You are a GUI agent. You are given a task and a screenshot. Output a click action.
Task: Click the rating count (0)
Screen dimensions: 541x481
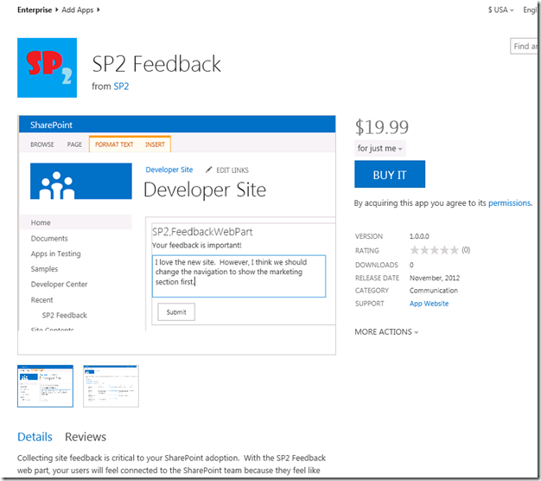click(x=466, y=250)
